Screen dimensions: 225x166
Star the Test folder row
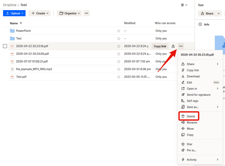pyautogui.click(x=119, y=38)
